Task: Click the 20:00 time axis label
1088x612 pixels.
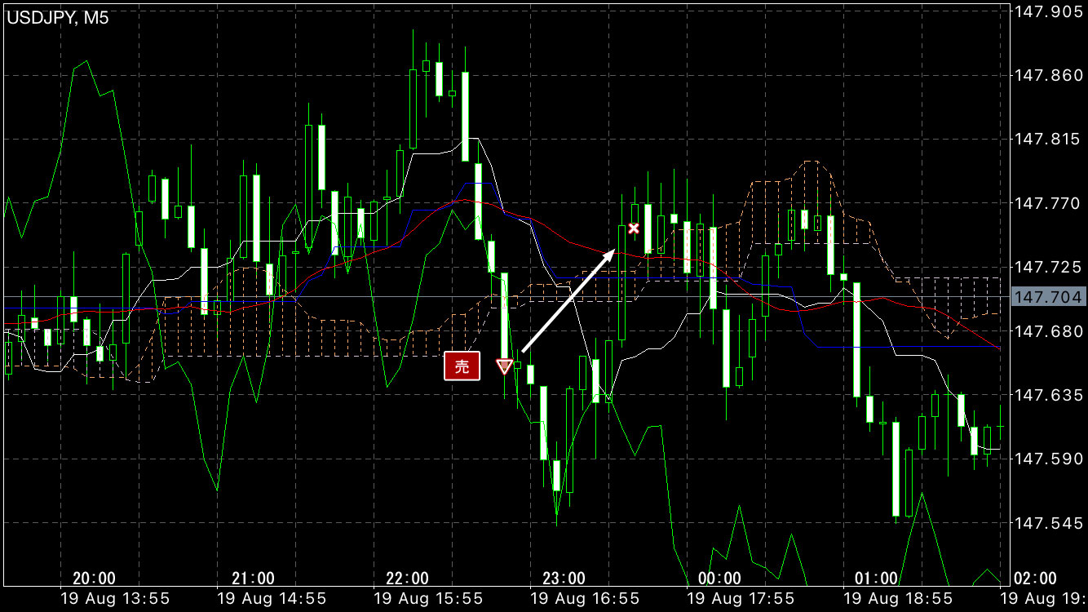Action: (x=94, y=579)
